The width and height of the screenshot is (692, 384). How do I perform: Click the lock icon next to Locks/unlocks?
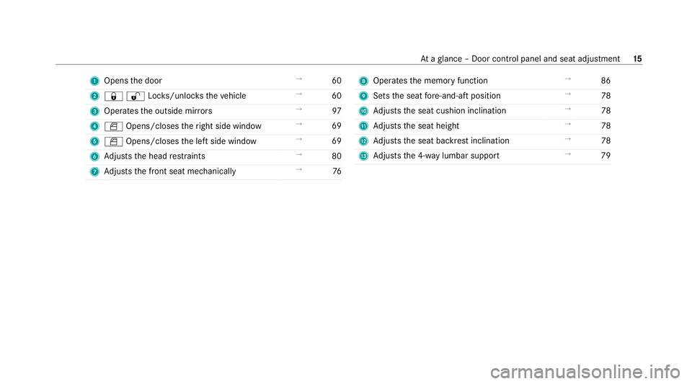click(113, 96)
